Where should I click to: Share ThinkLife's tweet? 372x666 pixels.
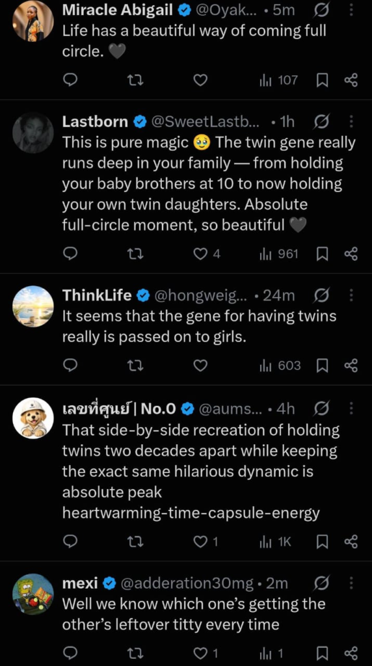[x=351, y=366]
